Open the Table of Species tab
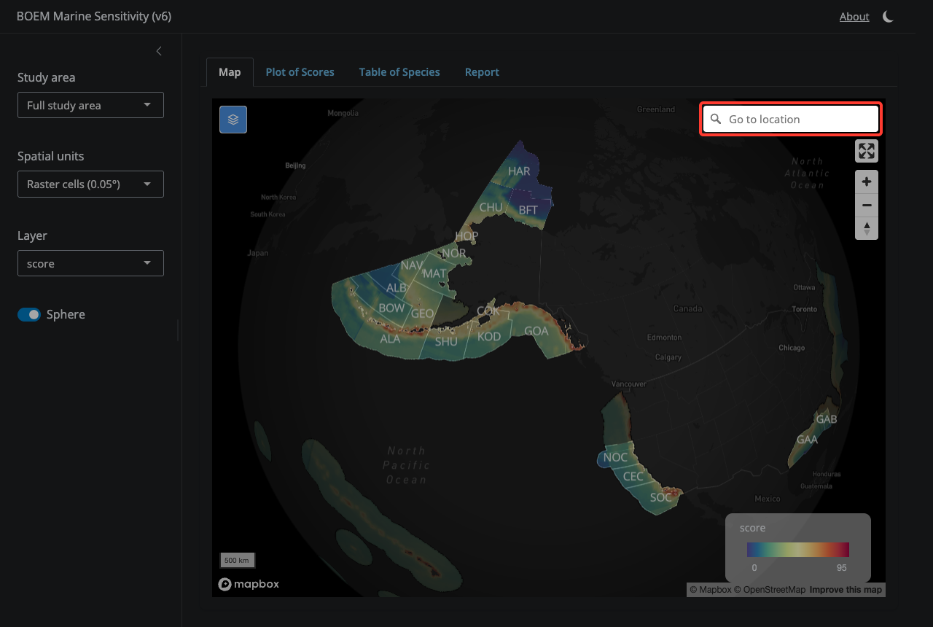Screen dimensions: 933x627 (399, 72)
